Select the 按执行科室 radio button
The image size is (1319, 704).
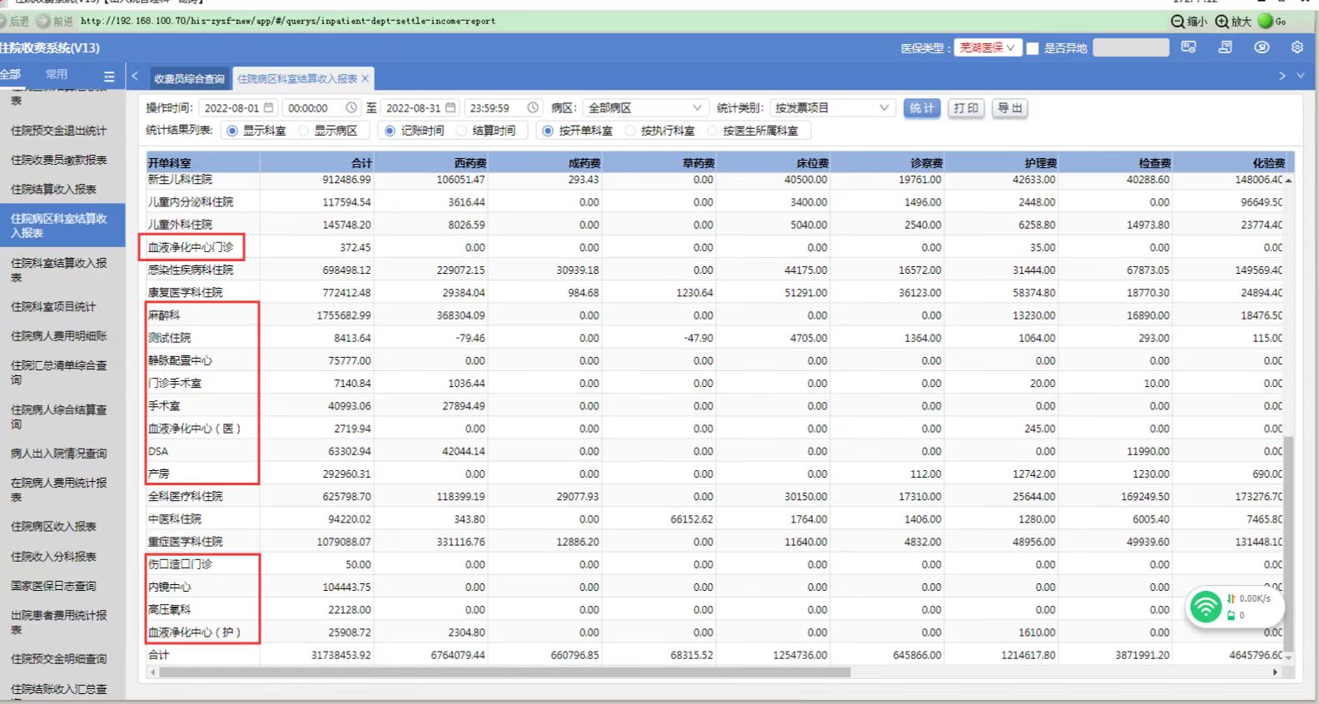(630, 131)
